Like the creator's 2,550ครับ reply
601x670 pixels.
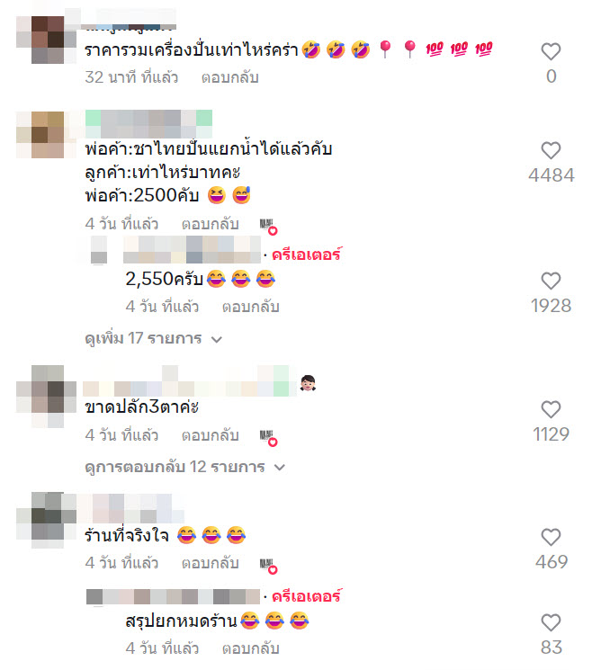coord(551,281)
